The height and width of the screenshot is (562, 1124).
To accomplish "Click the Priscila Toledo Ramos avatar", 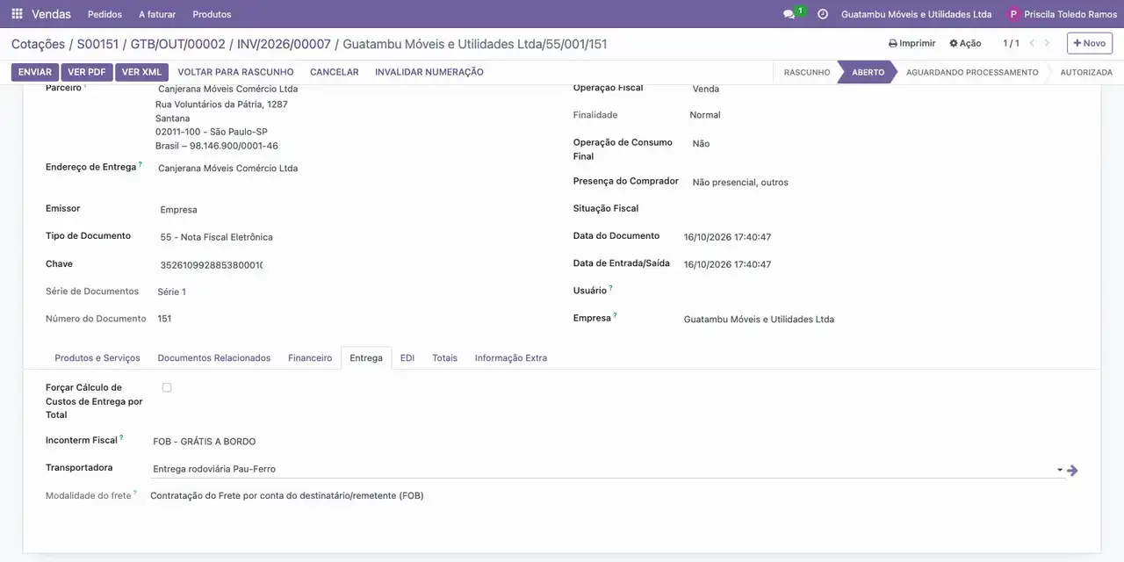I will point(1014,14).
